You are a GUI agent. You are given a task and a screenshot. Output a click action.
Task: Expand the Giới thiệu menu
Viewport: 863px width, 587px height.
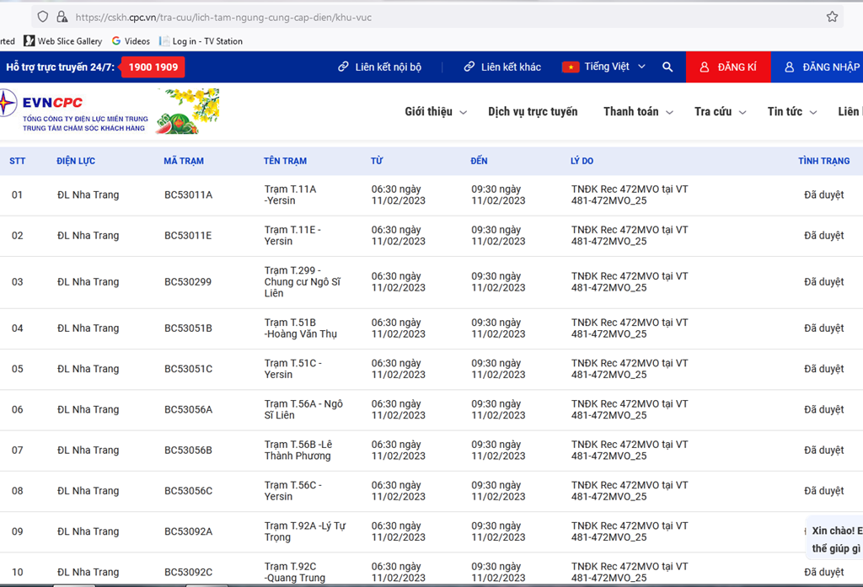[435, 112]
